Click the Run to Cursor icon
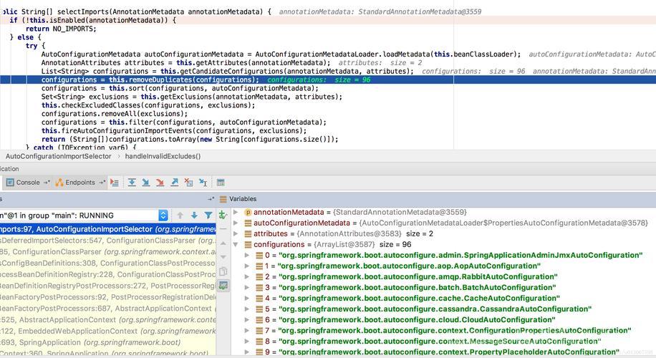The image size is (656, 358). tap(203, 183)
